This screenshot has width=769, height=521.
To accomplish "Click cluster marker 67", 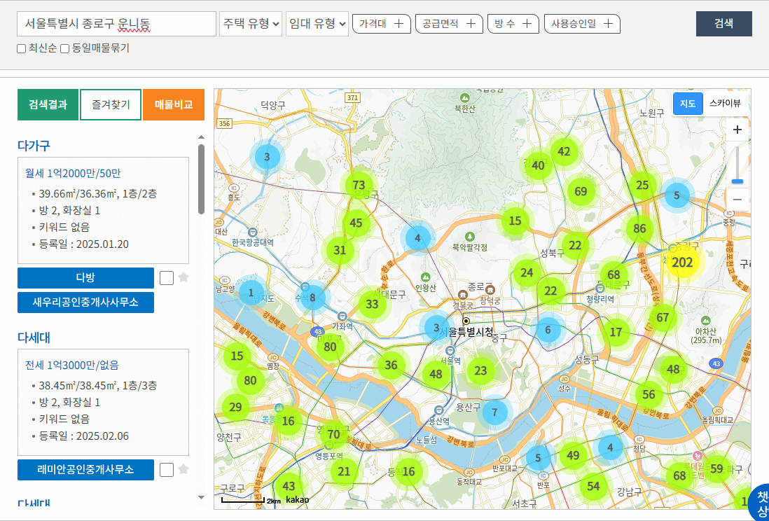I will [663, 317].
